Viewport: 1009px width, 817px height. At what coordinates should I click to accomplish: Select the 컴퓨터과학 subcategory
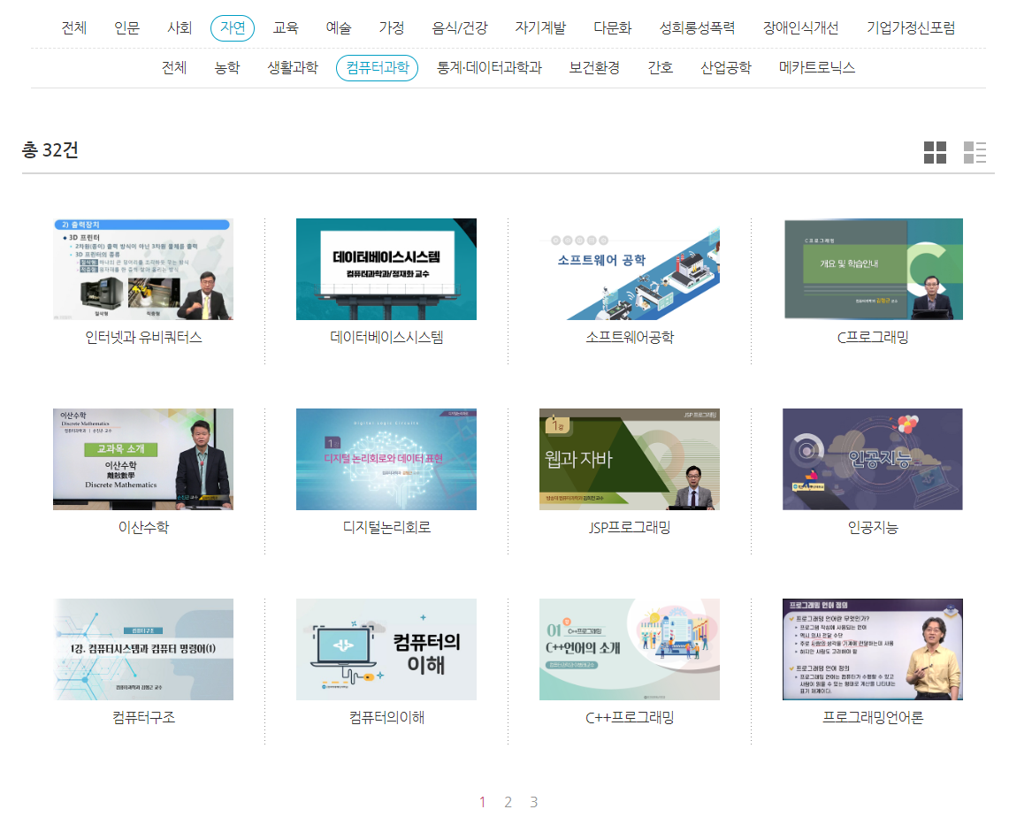tap(377, 68)
